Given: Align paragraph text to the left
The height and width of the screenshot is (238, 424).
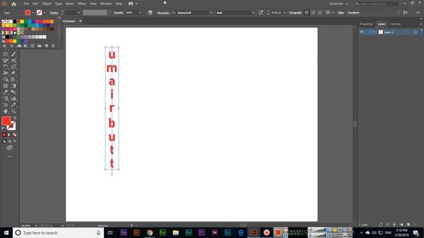Looking at the screenshot, I should pos(307,13).
